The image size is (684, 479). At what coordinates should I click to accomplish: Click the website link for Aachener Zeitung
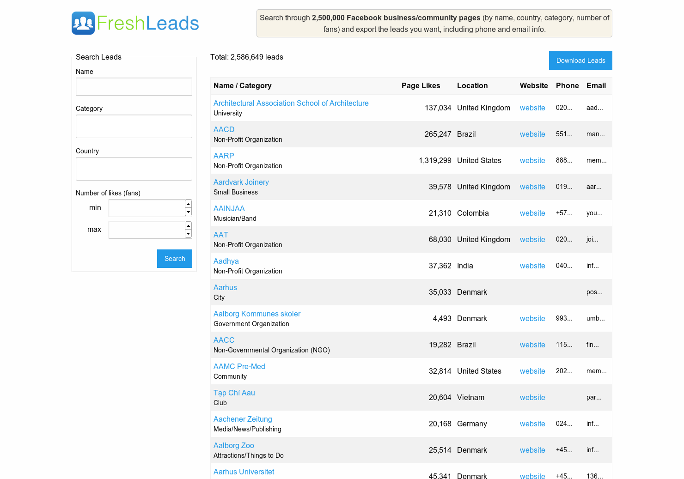point(532,424)
